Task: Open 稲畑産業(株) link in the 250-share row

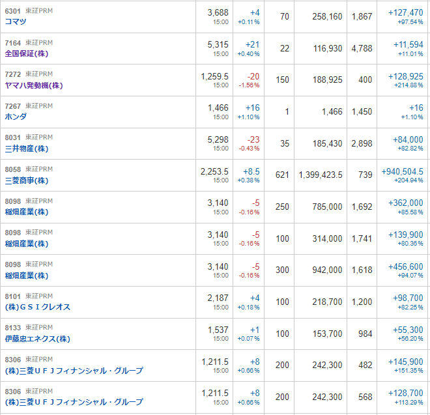Action: 27,212
